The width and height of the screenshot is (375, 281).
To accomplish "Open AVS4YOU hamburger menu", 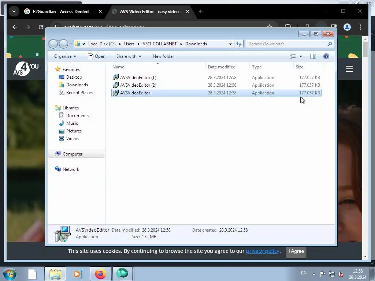I will coord(349,69).
